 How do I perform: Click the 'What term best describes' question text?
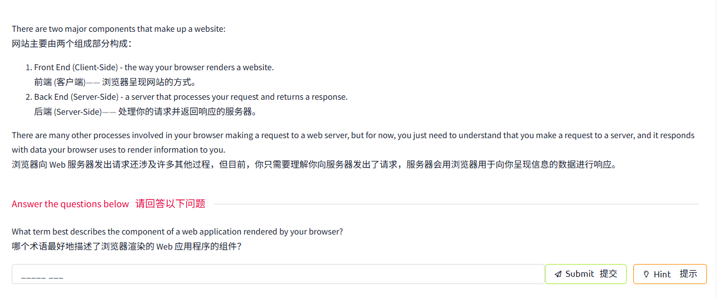coord(177,232)
